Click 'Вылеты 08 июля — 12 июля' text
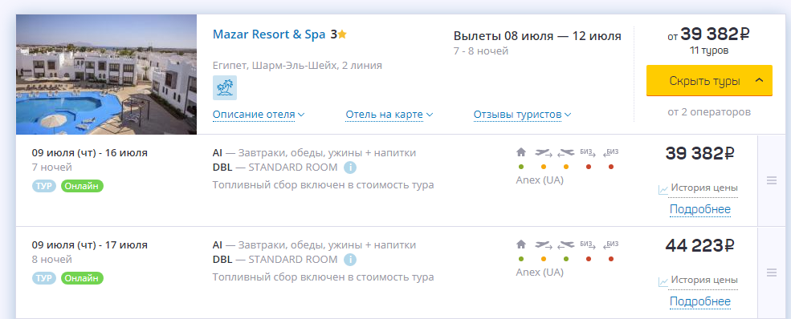This screenshot has height=319, width=791. [x=537, y=36]
